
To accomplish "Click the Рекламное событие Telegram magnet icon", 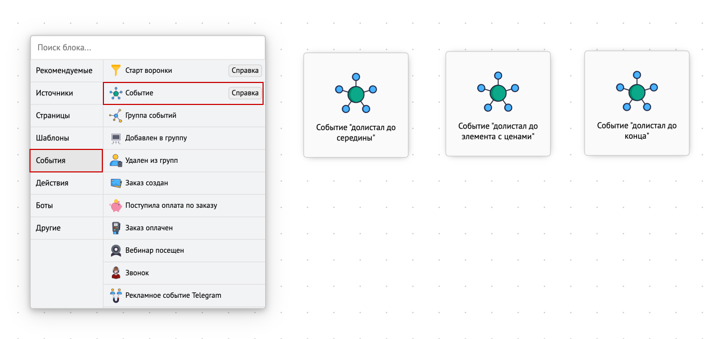I will (x=116, y=296).
